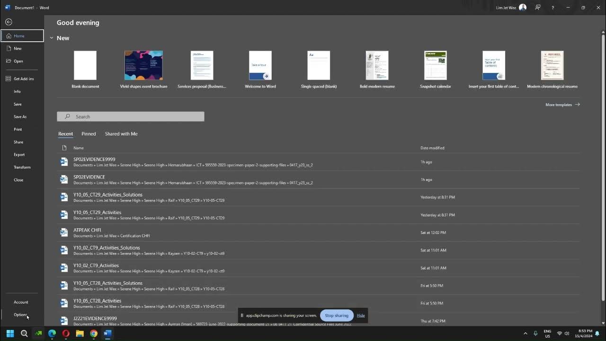Open Y10_05_CT29_Activities_Solutions file
Viewport: 606px width, 341px height.
point(318,197)
